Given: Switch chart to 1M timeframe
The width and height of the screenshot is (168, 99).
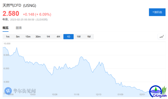Looking at the screenshot, I should [89, 37].
